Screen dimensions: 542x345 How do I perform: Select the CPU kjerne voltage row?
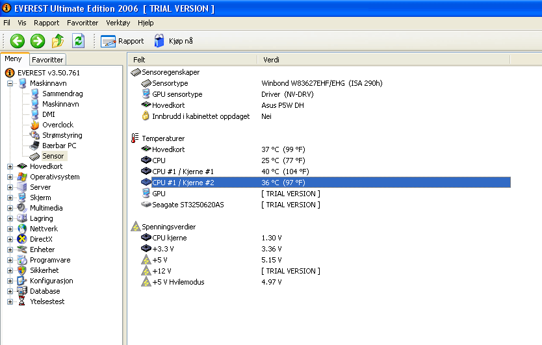[x=325, y=238]
